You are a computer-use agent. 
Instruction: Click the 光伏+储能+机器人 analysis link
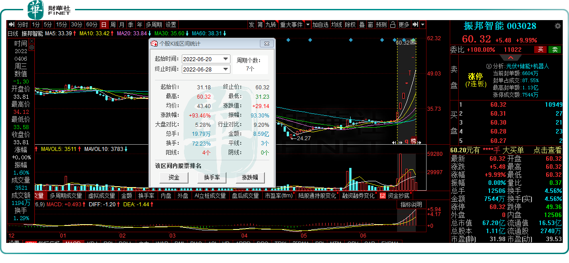pyautogui.click(x=527, y=66)
